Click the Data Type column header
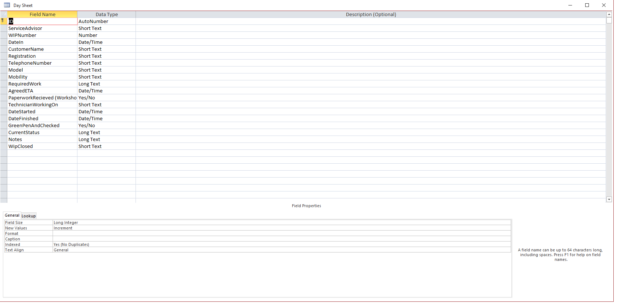This screenshot has height=304, width=617. [107, 14]
